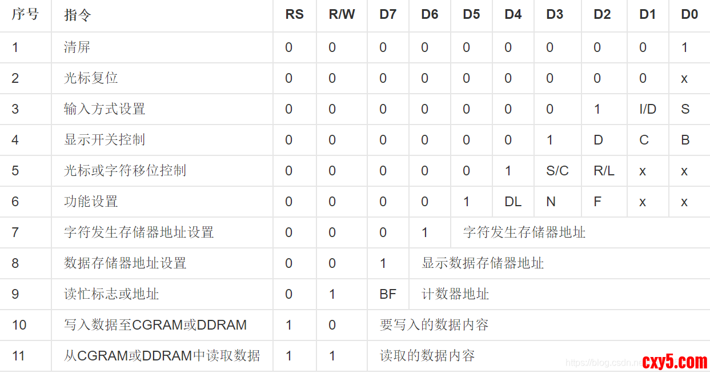Click the DL cell in 功能设置 row
This screenshot has height=373, width=710.
[512, 202]
